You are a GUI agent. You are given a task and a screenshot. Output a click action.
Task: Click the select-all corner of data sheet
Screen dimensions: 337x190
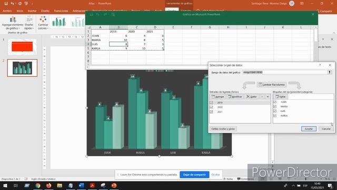(88, 27)
